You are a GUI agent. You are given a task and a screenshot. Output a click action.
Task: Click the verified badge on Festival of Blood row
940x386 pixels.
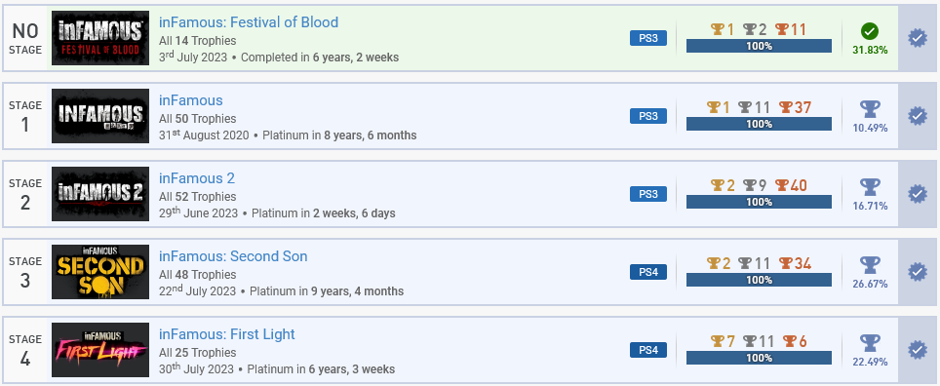pyautogui.click(x=918, y=38)
